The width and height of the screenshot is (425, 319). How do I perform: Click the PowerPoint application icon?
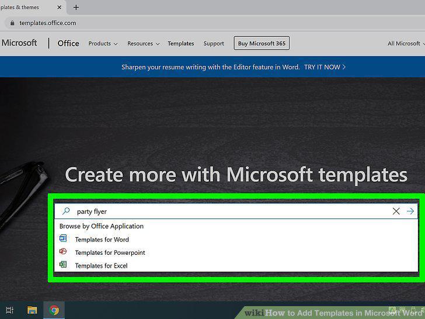click(x=63, y=251)
